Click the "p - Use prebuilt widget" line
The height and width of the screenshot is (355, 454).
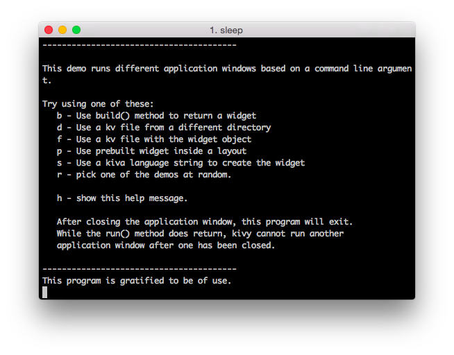(151, 151)
